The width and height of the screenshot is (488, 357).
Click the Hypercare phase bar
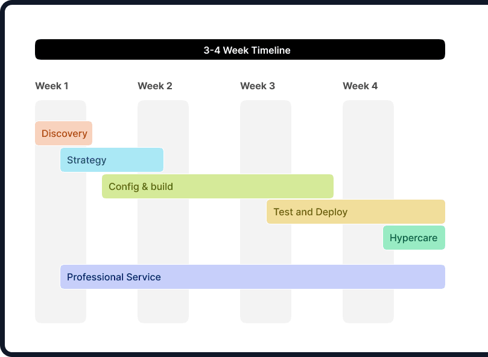pos(414,238)
